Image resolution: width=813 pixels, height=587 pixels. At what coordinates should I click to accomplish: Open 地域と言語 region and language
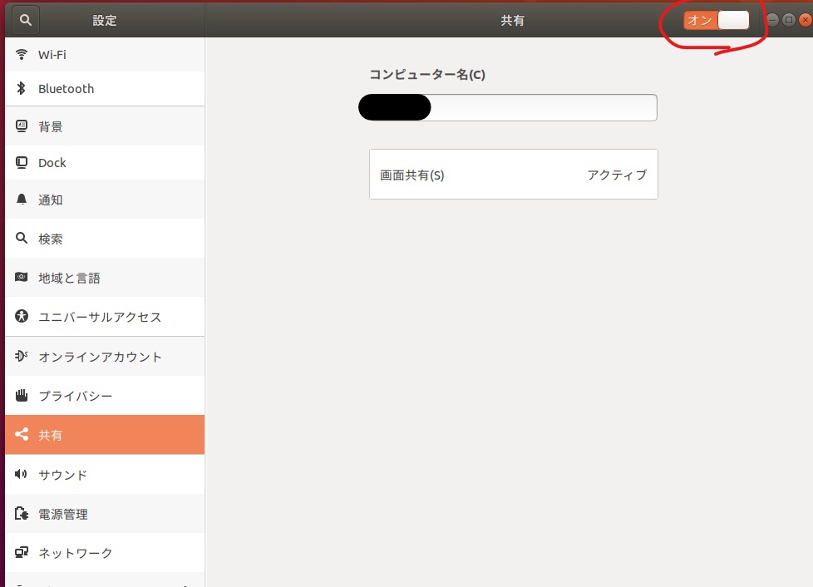click(105, 278)
